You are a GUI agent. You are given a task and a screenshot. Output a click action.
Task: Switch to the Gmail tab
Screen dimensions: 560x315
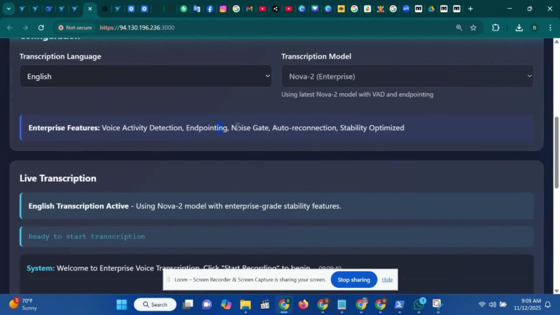[x=249, y=9]
